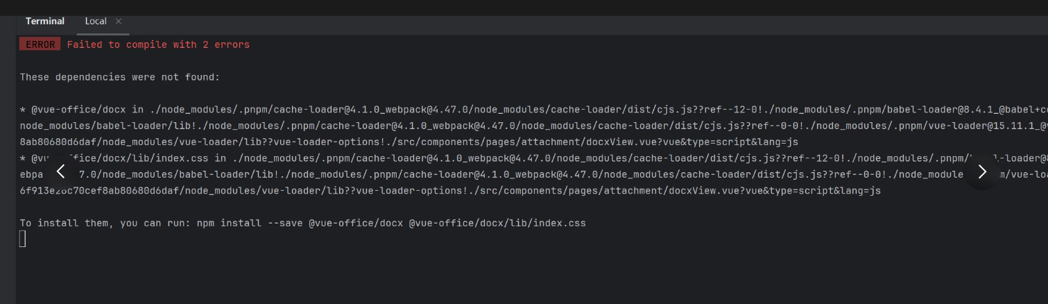Click the empty tab bar area right of Local
Viewport: 1048px width, 304px height.
coord(590,22)
